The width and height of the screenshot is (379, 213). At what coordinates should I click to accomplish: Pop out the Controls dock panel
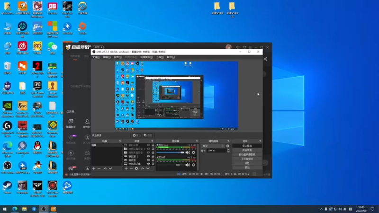pyautogui.click(x=260, y=141)
